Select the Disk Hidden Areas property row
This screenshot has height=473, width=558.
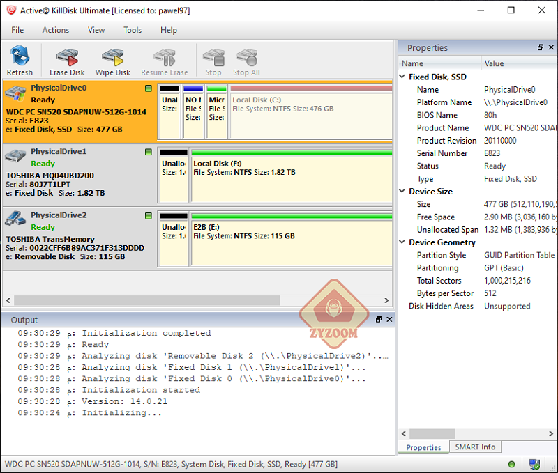click(x=477, y=307)
